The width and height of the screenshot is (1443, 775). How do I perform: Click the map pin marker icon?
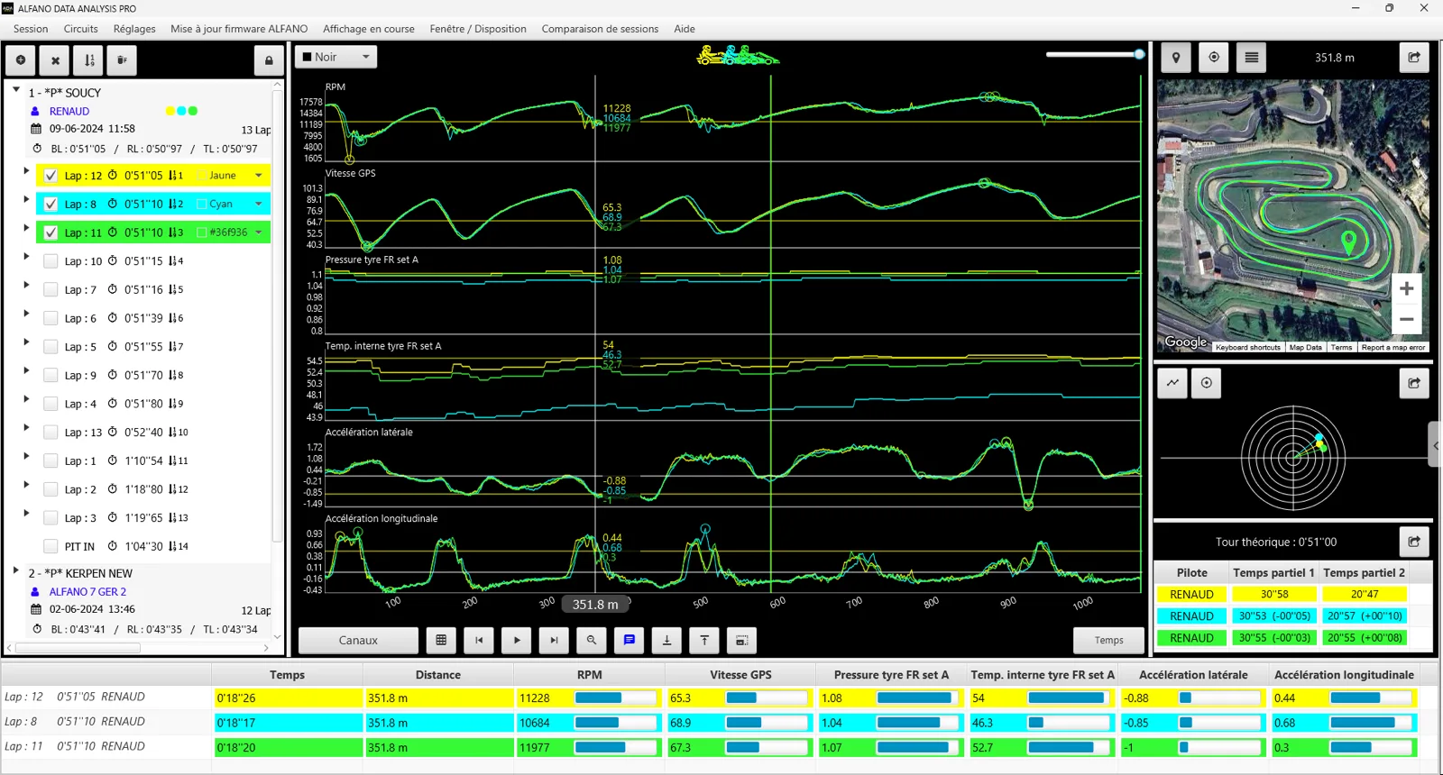point(1175,58)
